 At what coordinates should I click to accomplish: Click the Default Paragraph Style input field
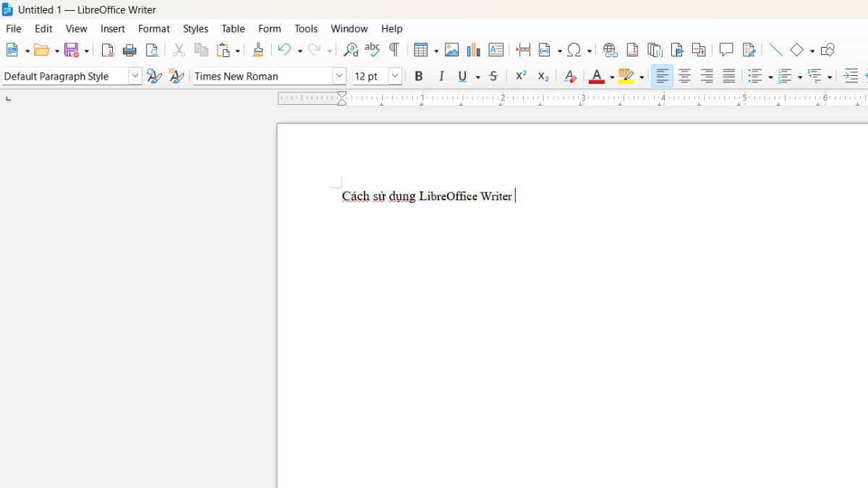coord(64,76)
